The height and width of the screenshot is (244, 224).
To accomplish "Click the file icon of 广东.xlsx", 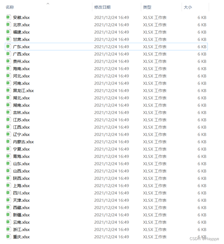I will coord(9,46).
